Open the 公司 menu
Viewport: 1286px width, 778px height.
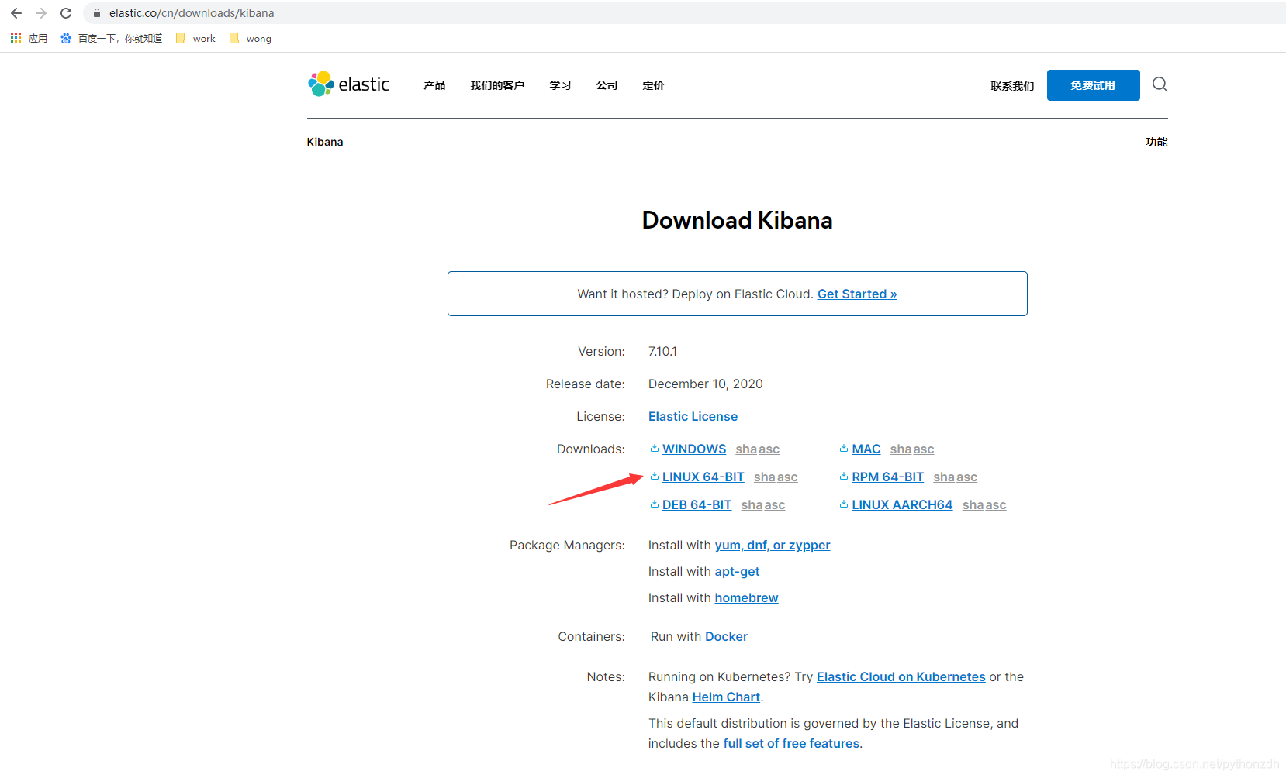(x=607, y=85)
